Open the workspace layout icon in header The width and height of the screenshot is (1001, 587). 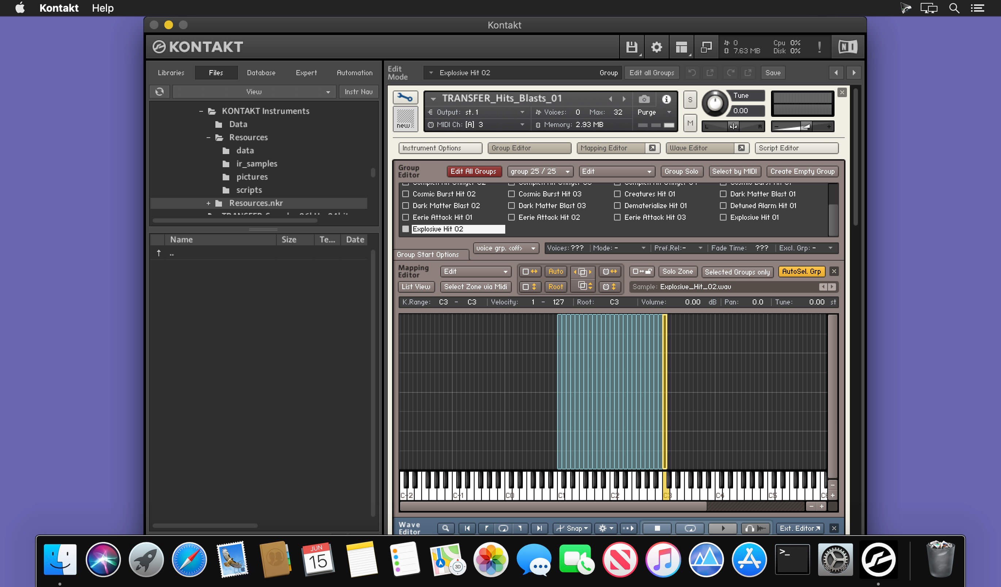click(682, 47)
